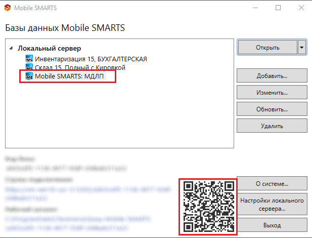This screenshot has width=312, height=238.
Task: Click the Изменить... button
Action: click(272, 93)
